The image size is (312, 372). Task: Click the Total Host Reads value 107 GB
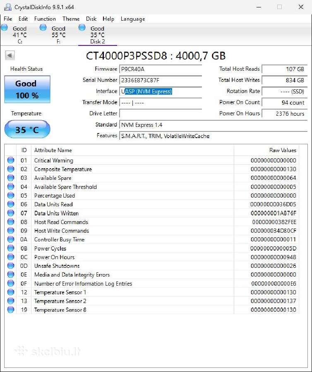[284, 69]
